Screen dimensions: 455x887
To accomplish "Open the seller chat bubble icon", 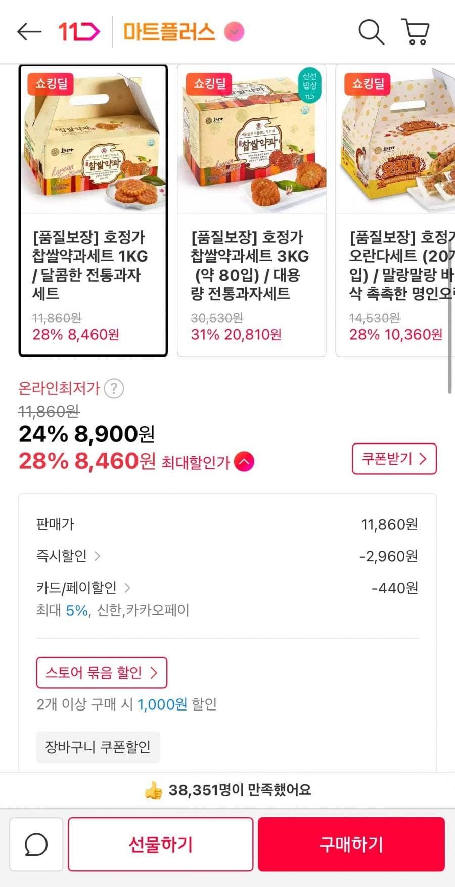I will pyautogui.click(x=36, y=844).
